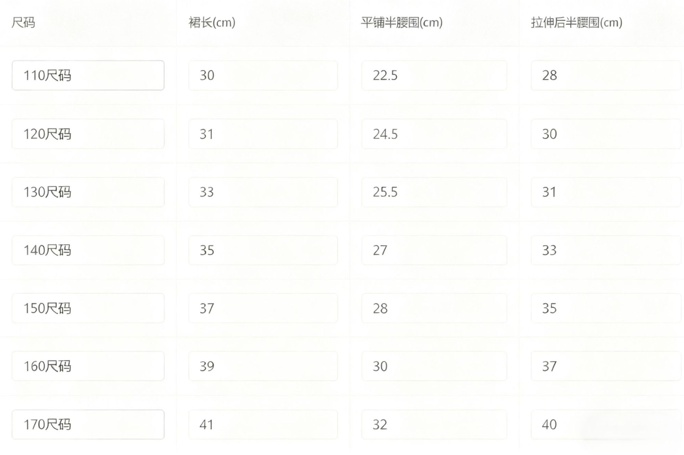This screenshot has height=455, width=684.
Task: Click the 裙长(cm) column header
Action: click(212, 23)
